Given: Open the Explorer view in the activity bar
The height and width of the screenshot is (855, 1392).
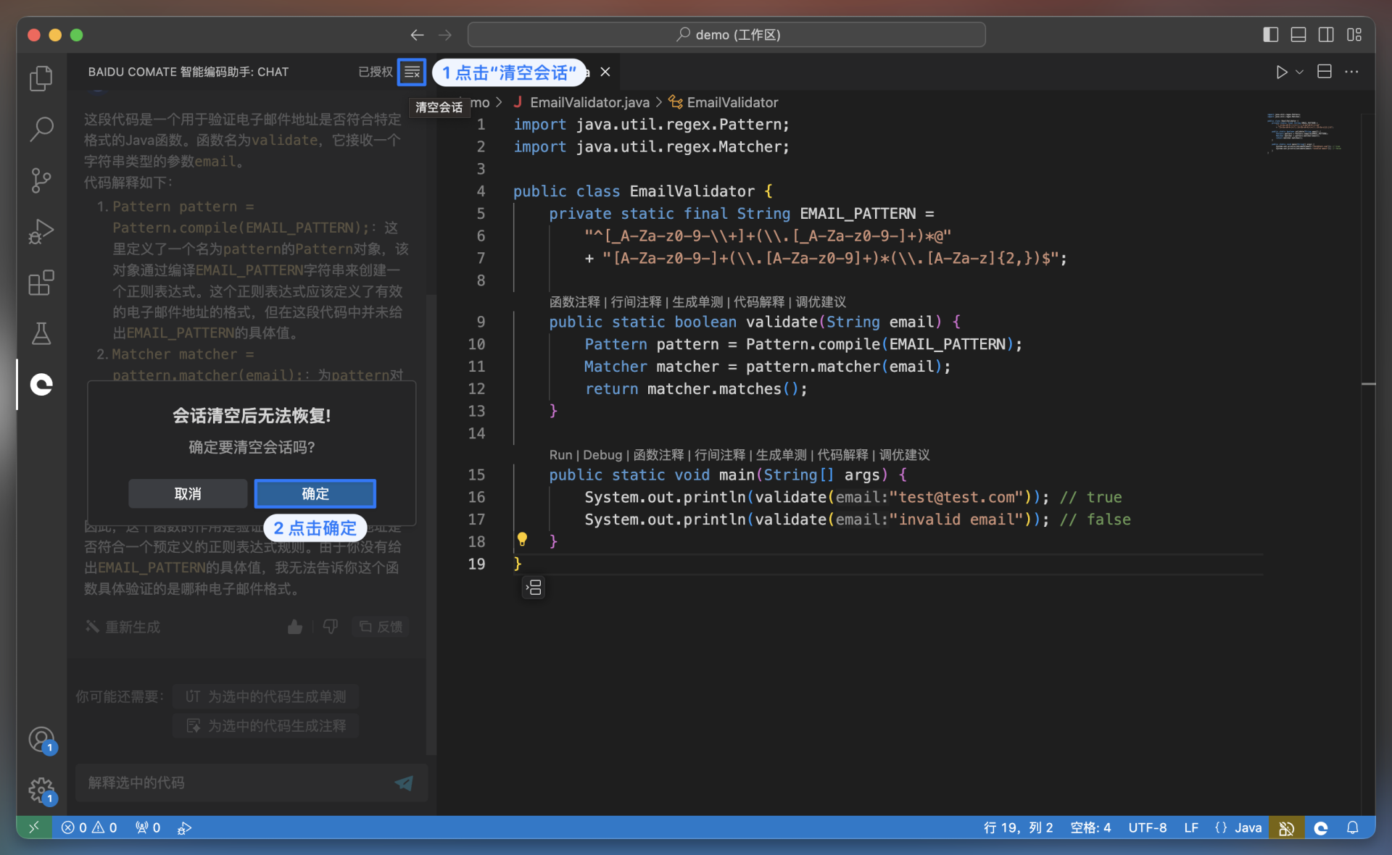Looking at the screenshot, I should (41, 78).
